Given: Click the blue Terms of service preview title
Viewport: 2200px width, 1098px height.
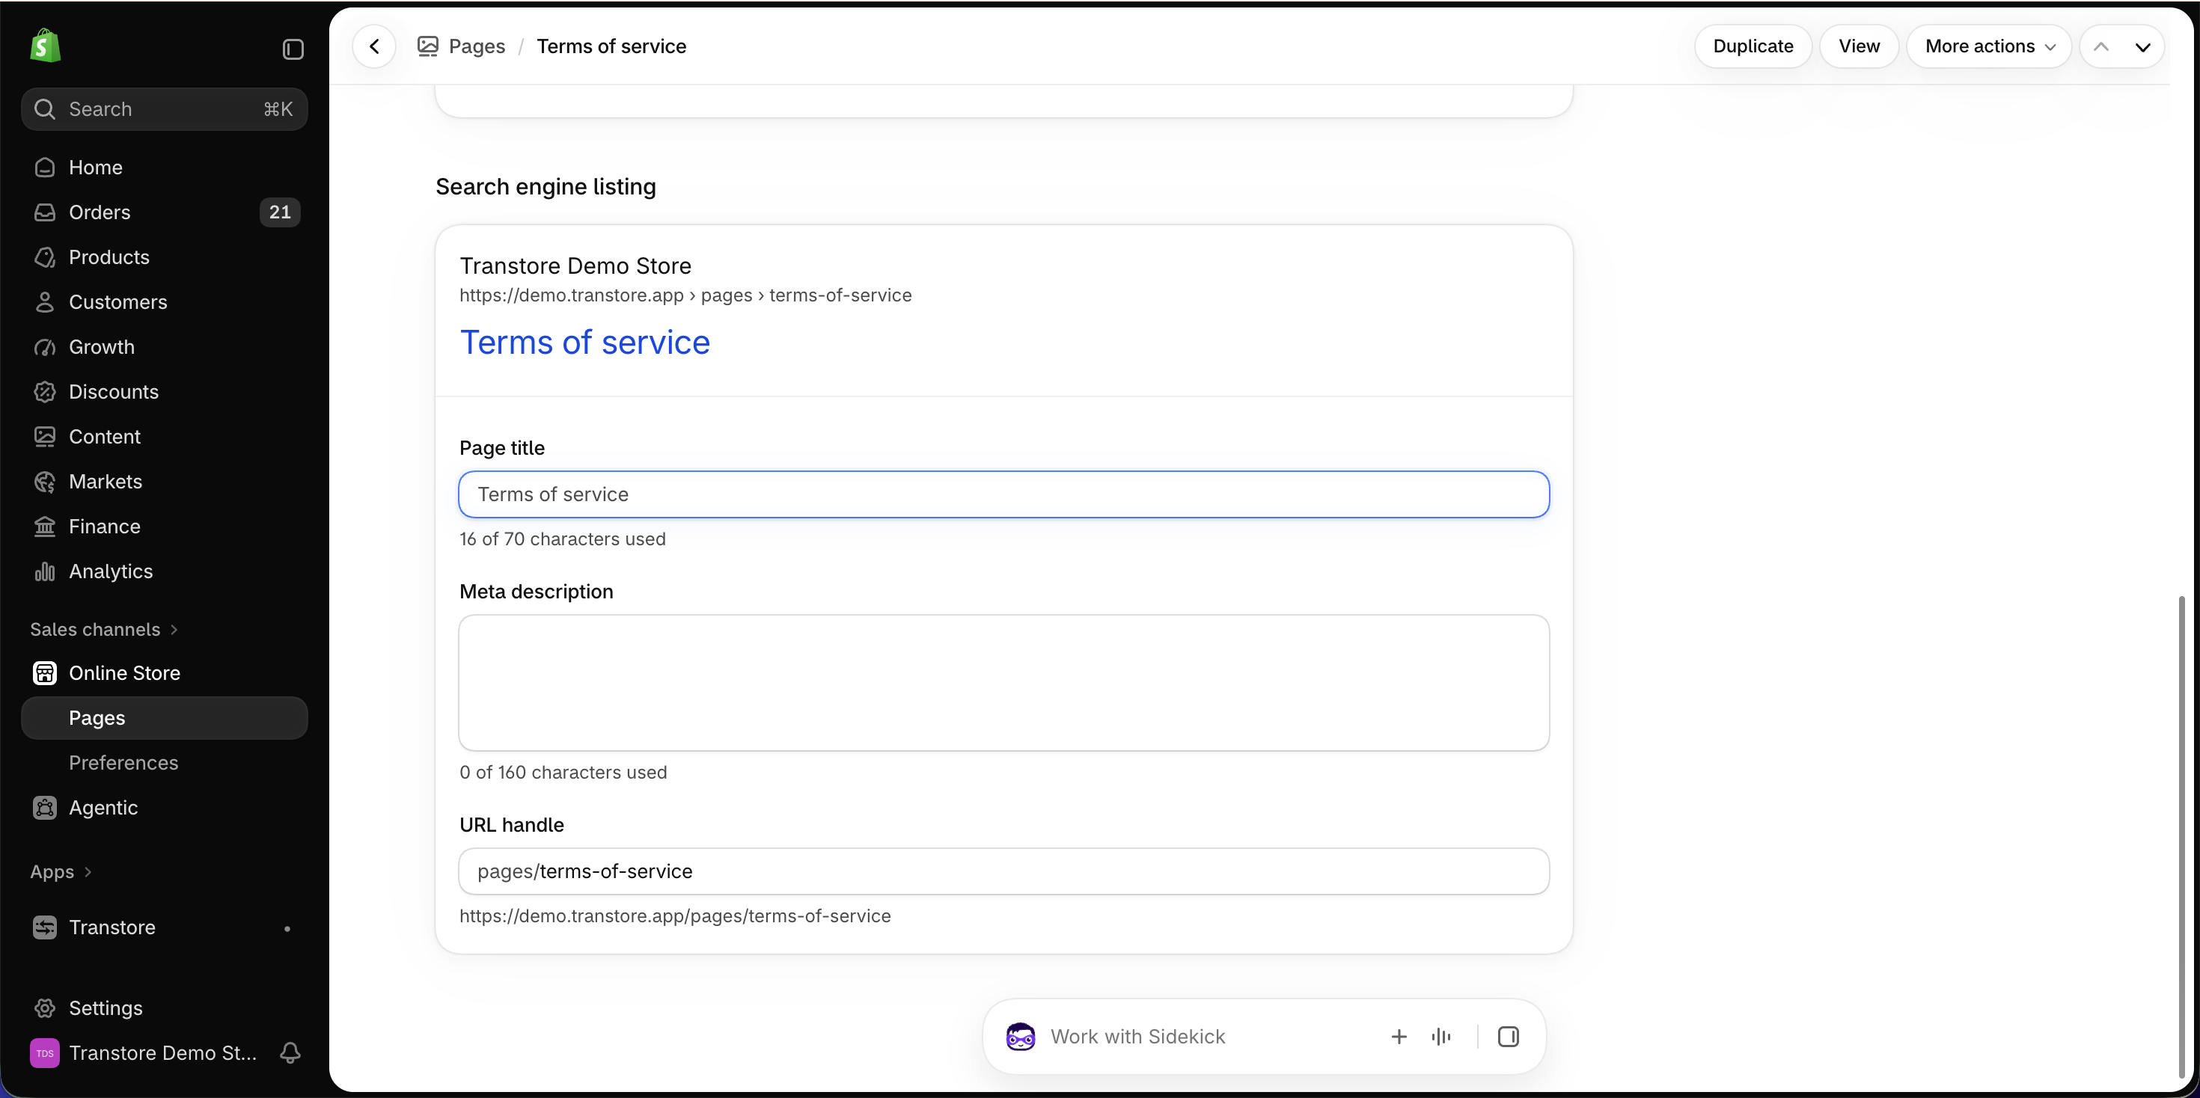Looking at the screenshot, I should pyautogui.click(x=585, y=343).
